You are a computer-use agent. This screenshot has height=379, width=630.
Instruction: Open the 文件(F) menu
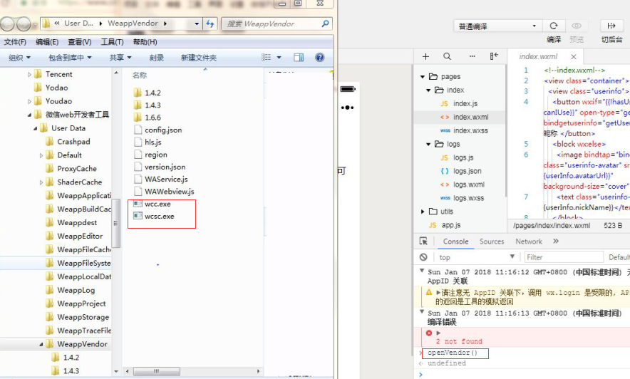(15, 42)
